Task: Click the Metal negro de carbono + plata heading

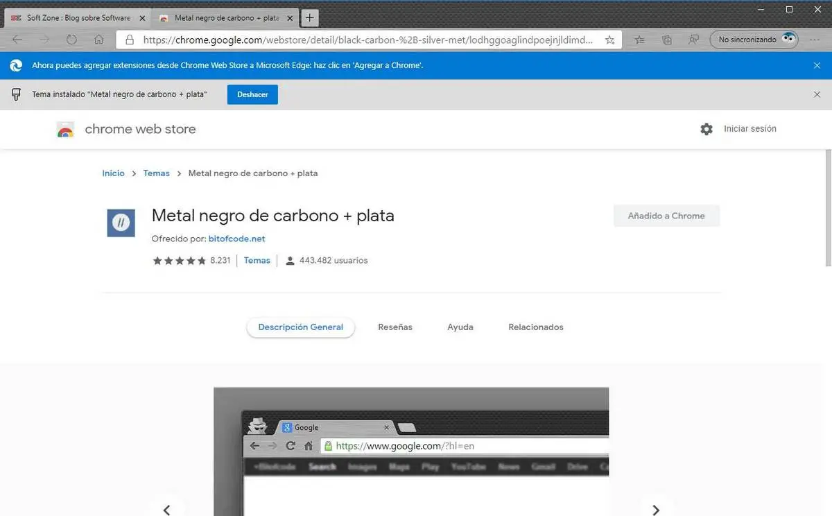Action: [x=273, y=216]
